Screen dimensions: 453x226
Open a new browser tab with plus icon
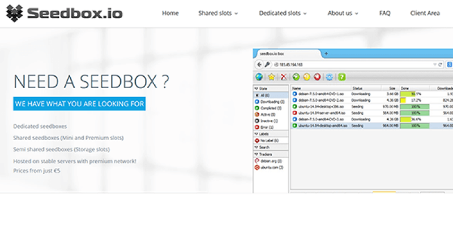(x=326, y=54)
